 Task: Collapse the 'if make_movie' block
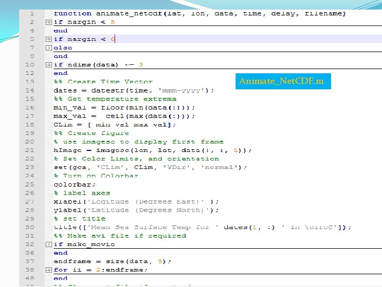click(49, 244)
